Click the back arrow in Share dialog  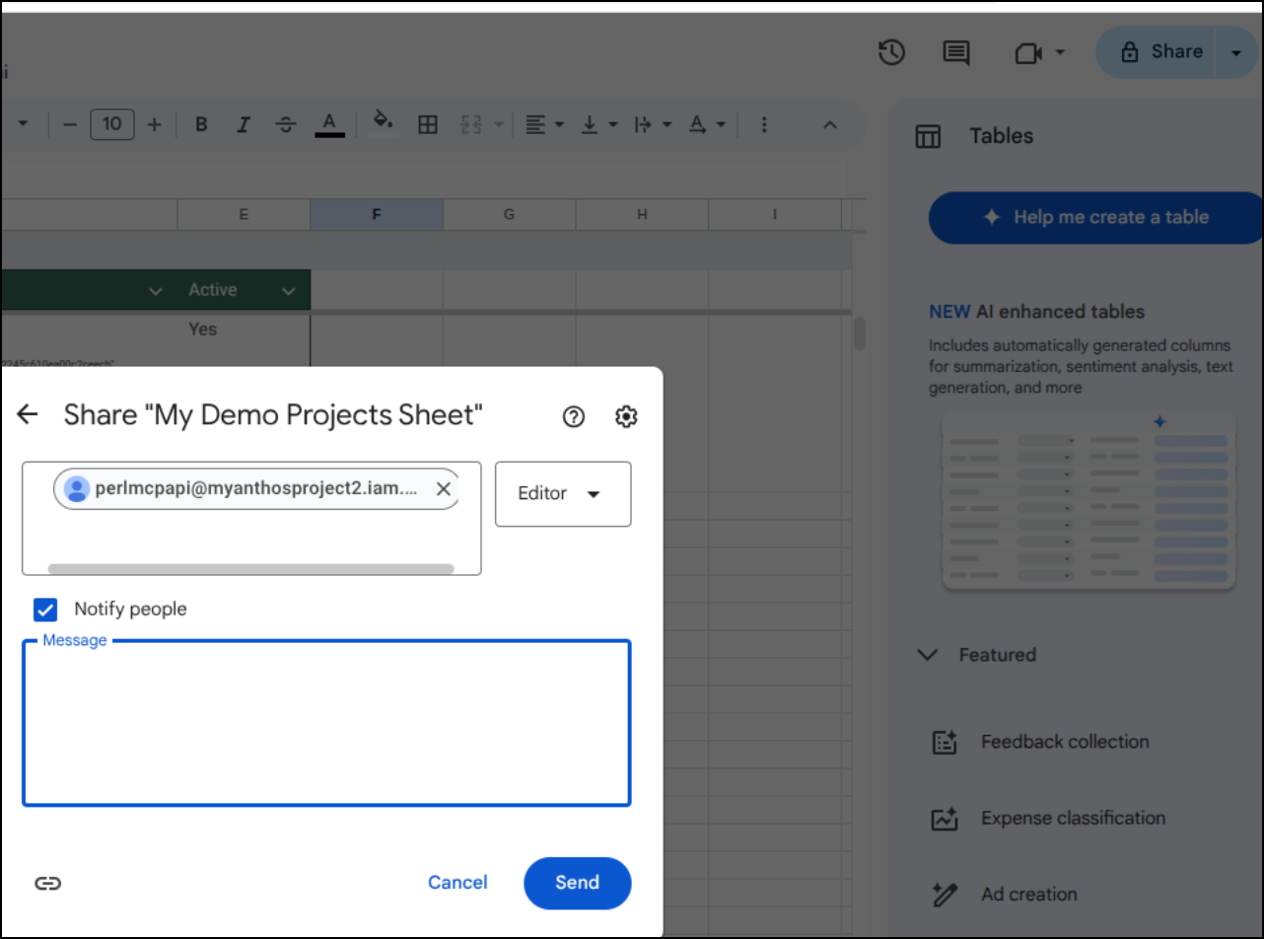tap(28, 415)
